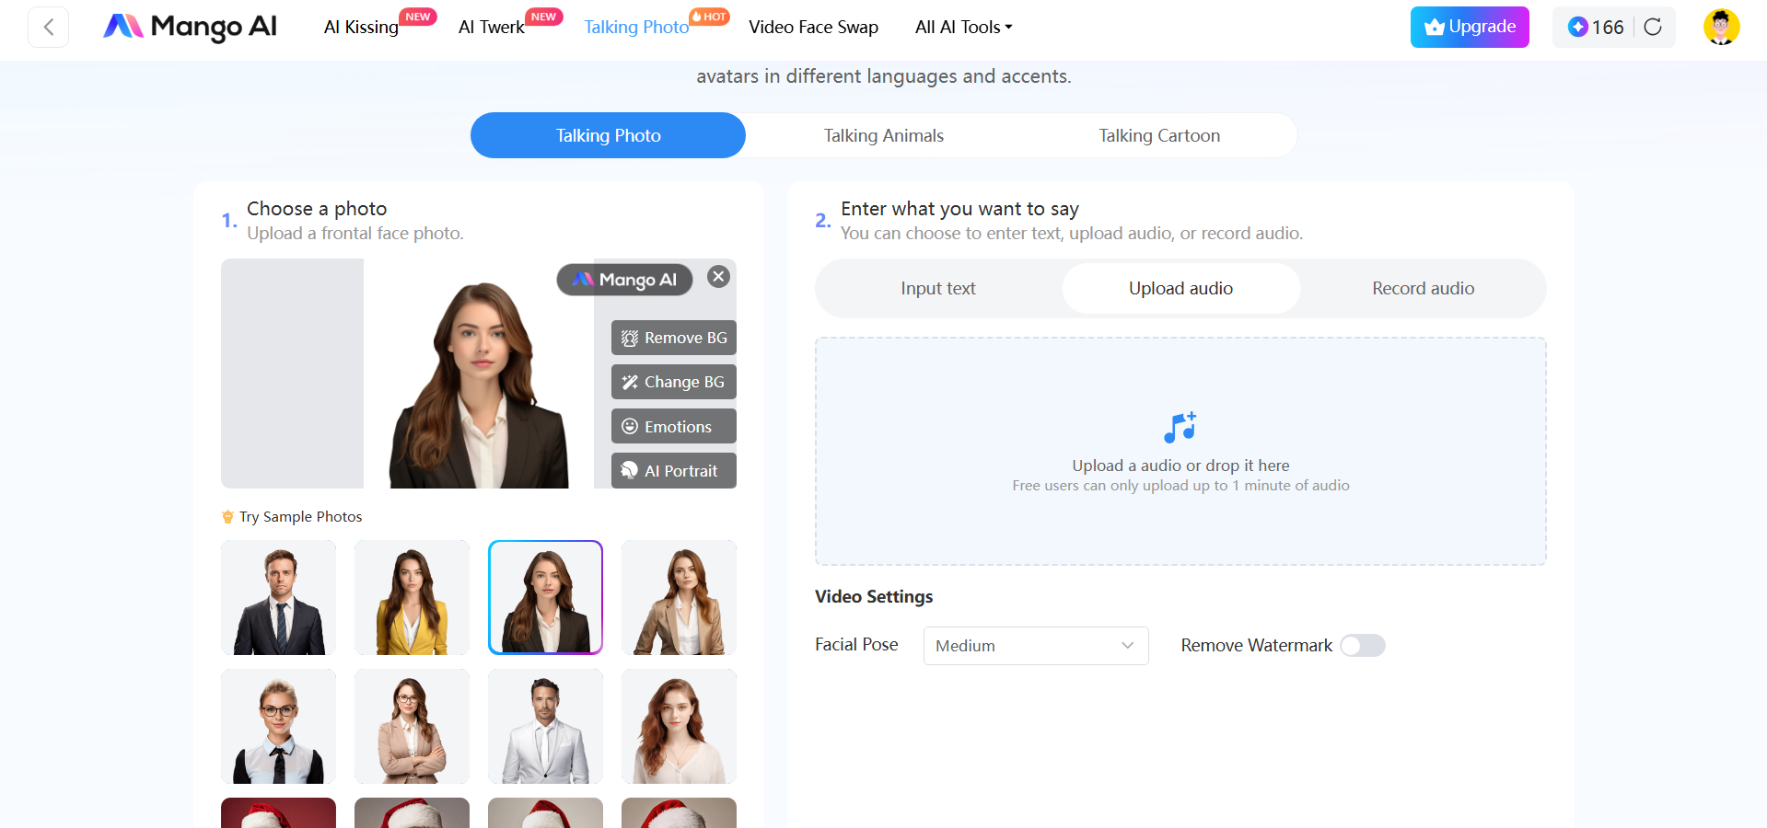Click the Mango AI watermark badge on photo
The width and height of the screenshot is (1767, 828).
point(624,280)
